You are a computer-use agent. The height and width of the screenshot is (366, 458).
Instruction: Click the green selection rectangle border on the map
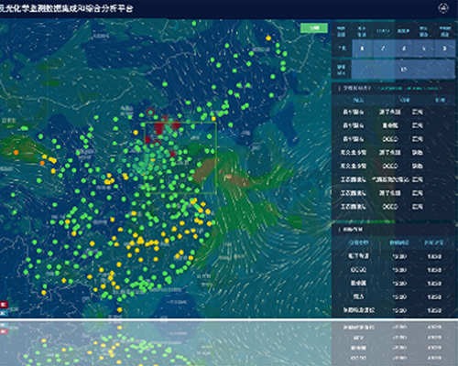180,123
